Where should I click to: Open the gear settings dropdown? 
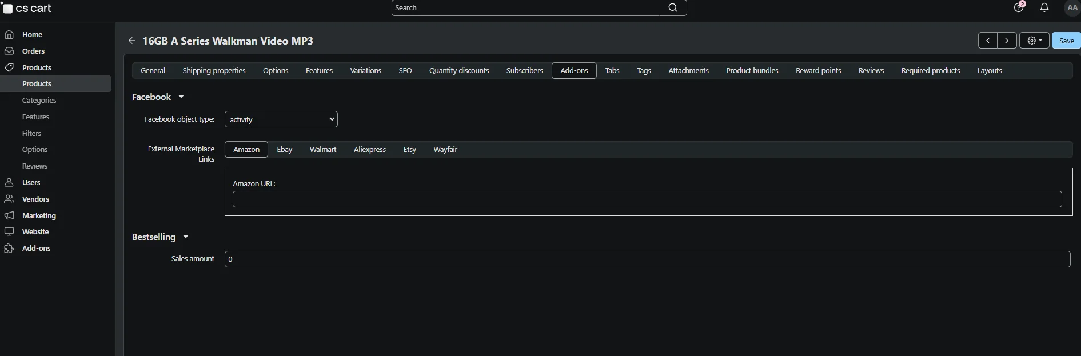(x=1034, y=41)
